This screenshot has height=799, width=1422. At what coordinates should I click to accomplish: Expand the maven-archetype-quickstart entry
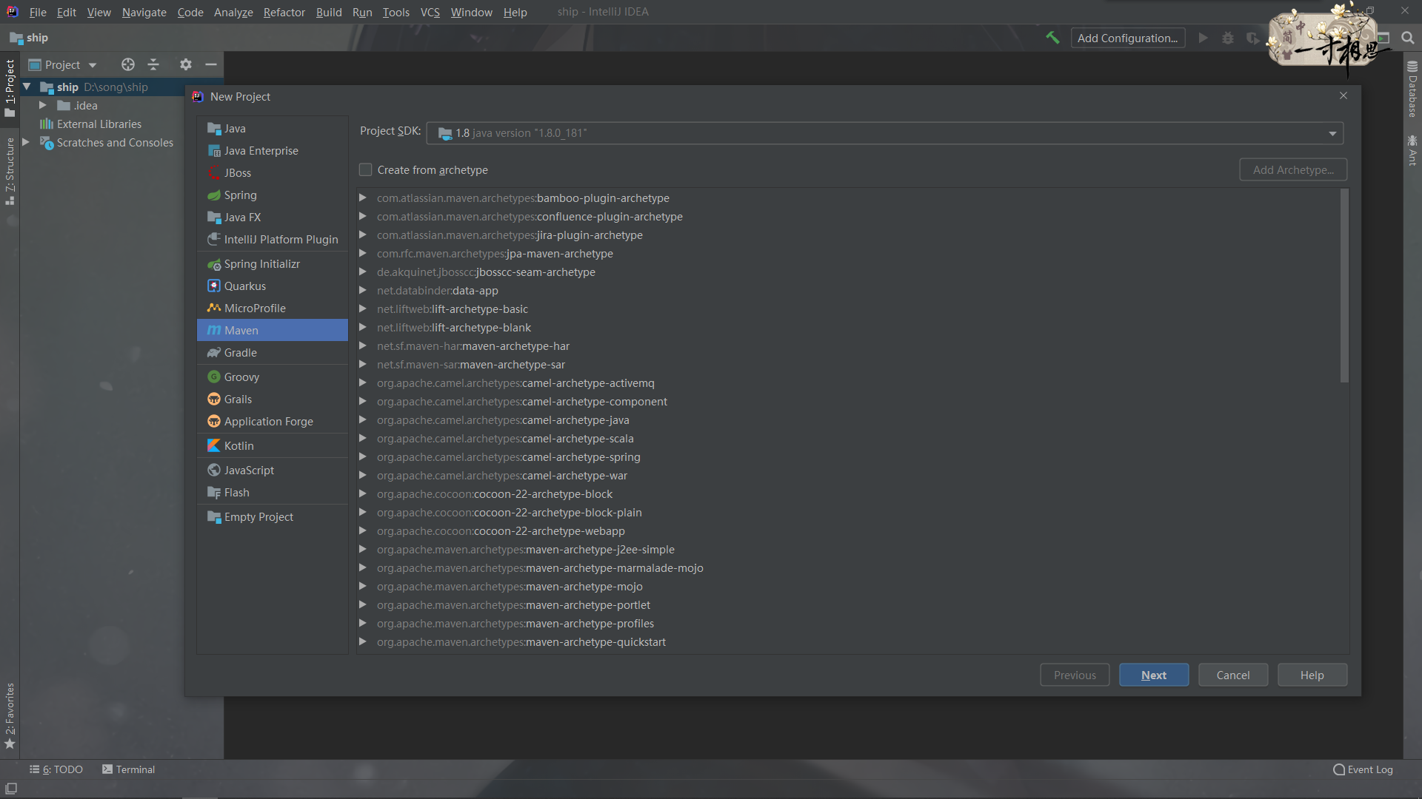tap(363, 642)
